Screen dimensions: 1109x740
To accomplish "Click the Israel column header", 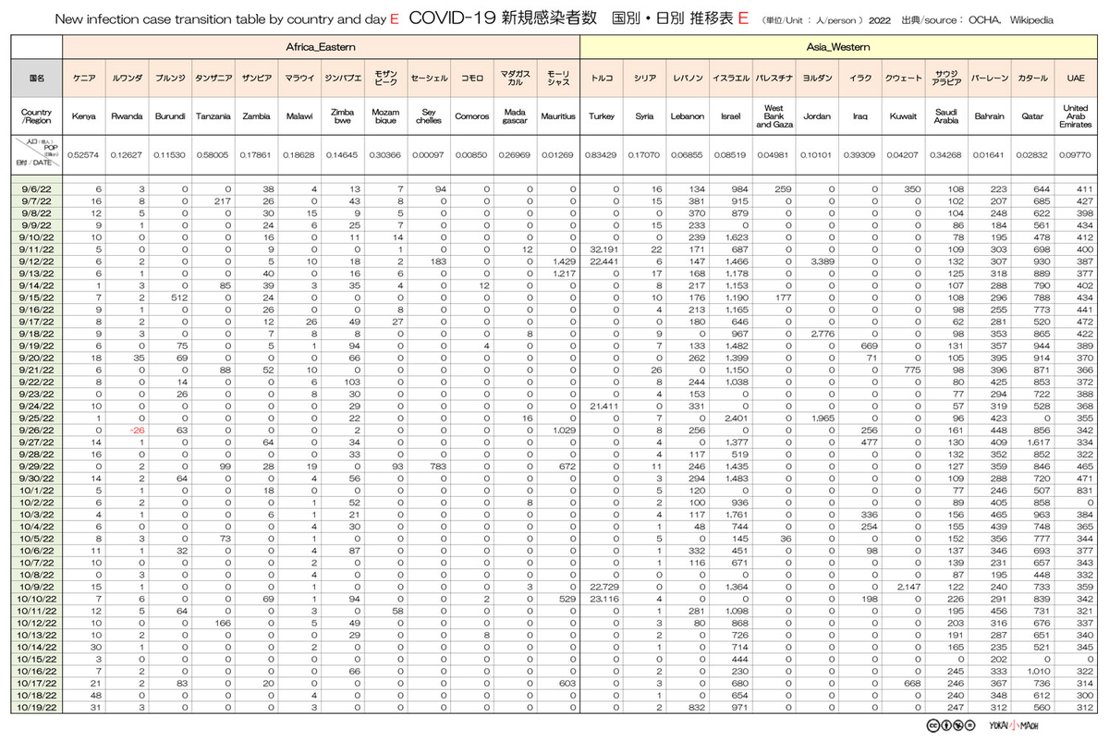I will click(x=731, y=117).
